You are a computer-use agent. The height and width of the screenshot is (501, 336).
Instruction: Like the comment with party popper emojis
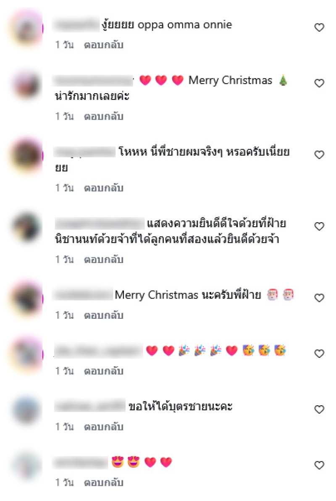[x=319, y=353]
